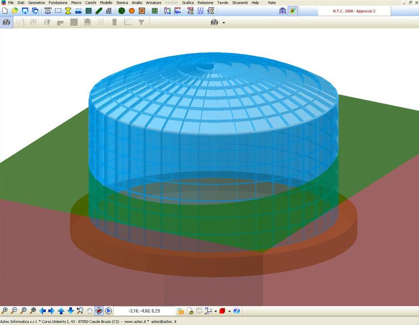This screenshot has height=325, width=419.
Task: Toggle the highlighted 3D colored view button
Action: pyautogui.click(x=292, y=11)
